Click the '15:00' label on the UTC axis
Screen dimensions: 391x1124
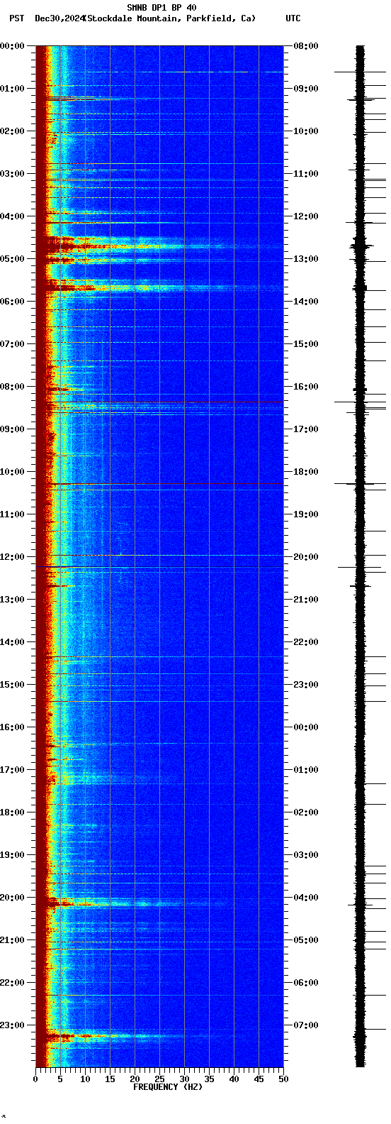(306, 344)
